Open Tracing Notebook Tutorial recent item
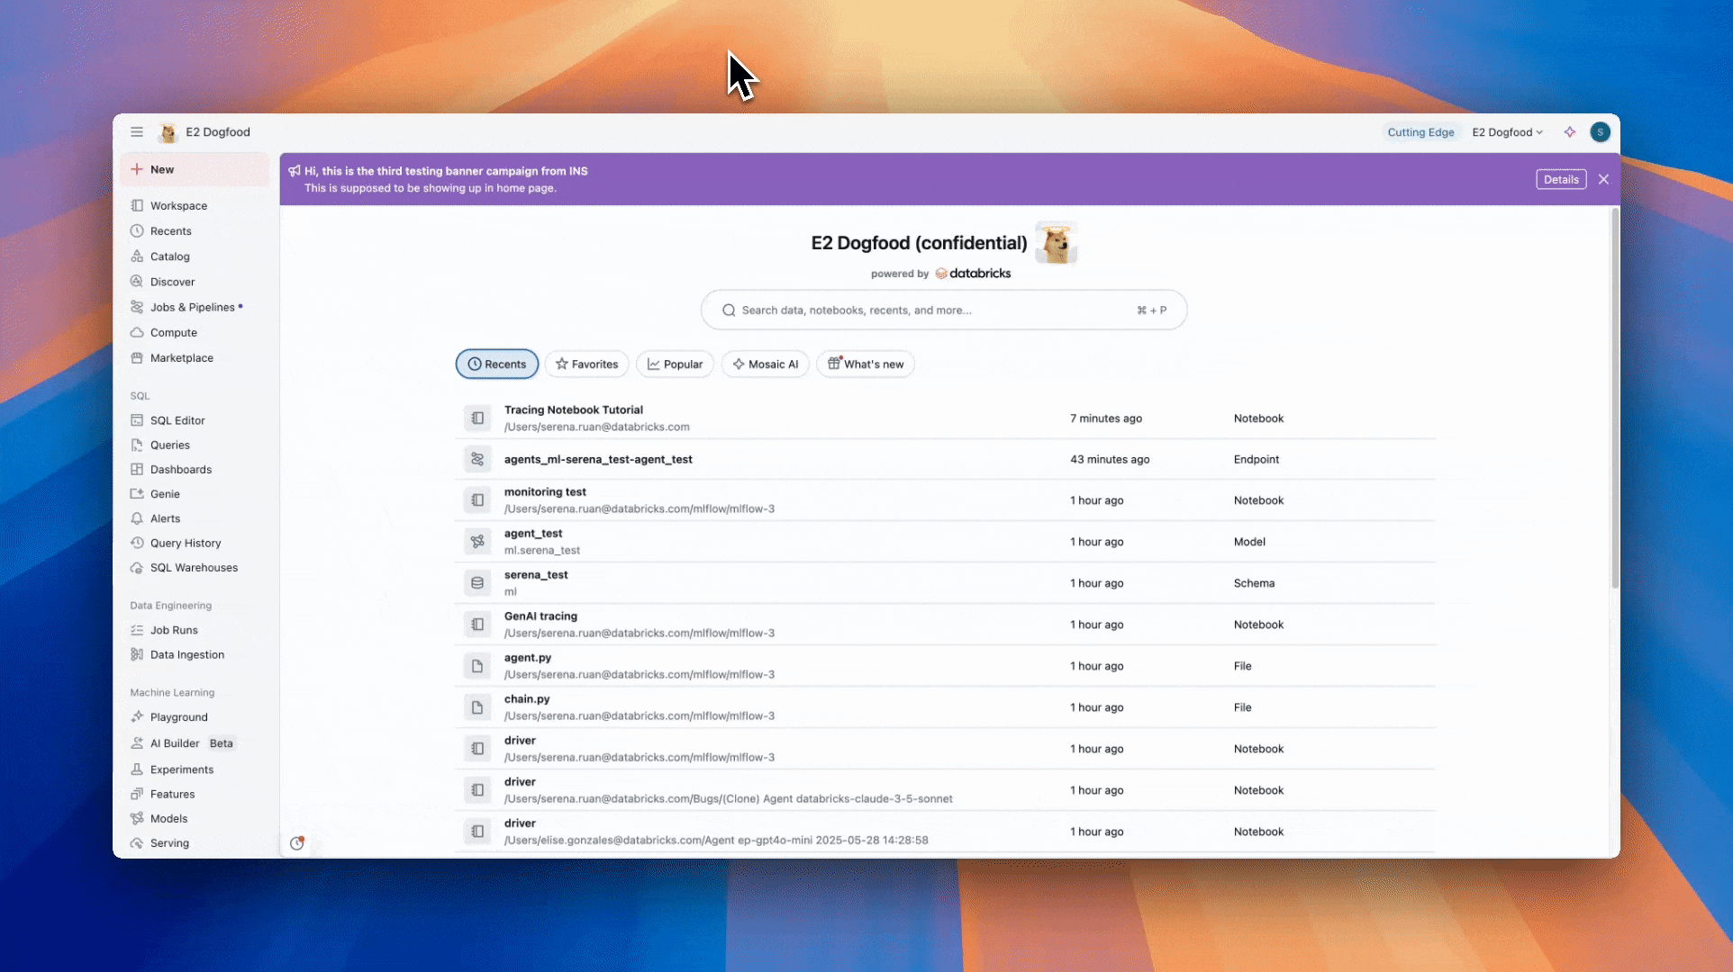The width and height of the screenshot is (1733, 972). [x=574, y=409]
